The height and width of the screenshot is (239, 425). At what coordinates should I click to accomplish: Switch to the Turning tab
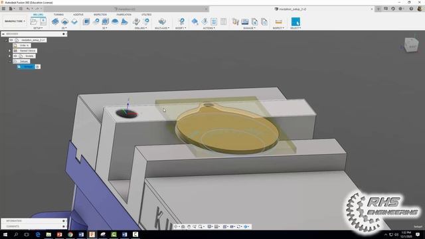click(58, 15)
